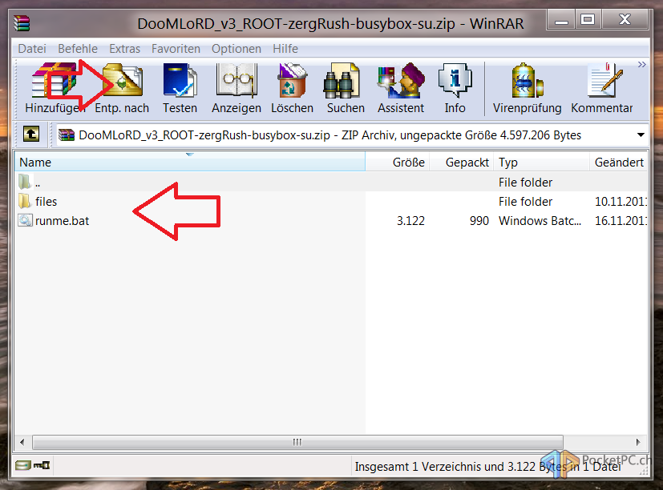Start Virenprüfung virus scan
The width and height of the screenshot is (663, 490).
tap(525, 88)
